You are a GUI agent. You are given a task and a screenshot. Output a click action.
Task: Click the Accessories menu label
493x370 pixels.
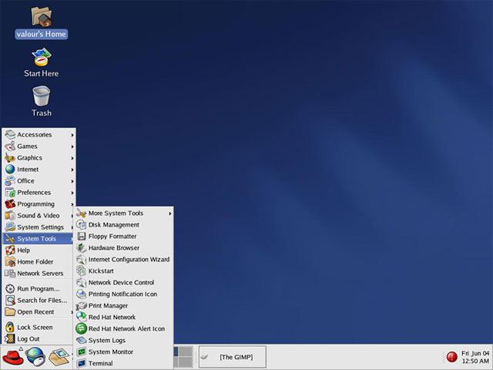[x=35, y=135]
